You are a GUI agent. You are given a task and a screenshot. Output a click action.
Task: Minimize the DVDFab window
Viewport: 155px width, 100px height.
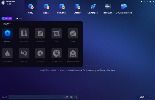tap(147, 2)
